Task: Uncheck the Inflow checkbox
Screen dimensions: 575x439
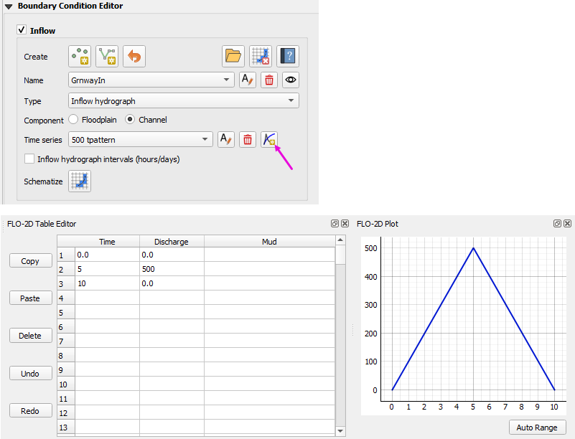Action: tap(22, 31)
